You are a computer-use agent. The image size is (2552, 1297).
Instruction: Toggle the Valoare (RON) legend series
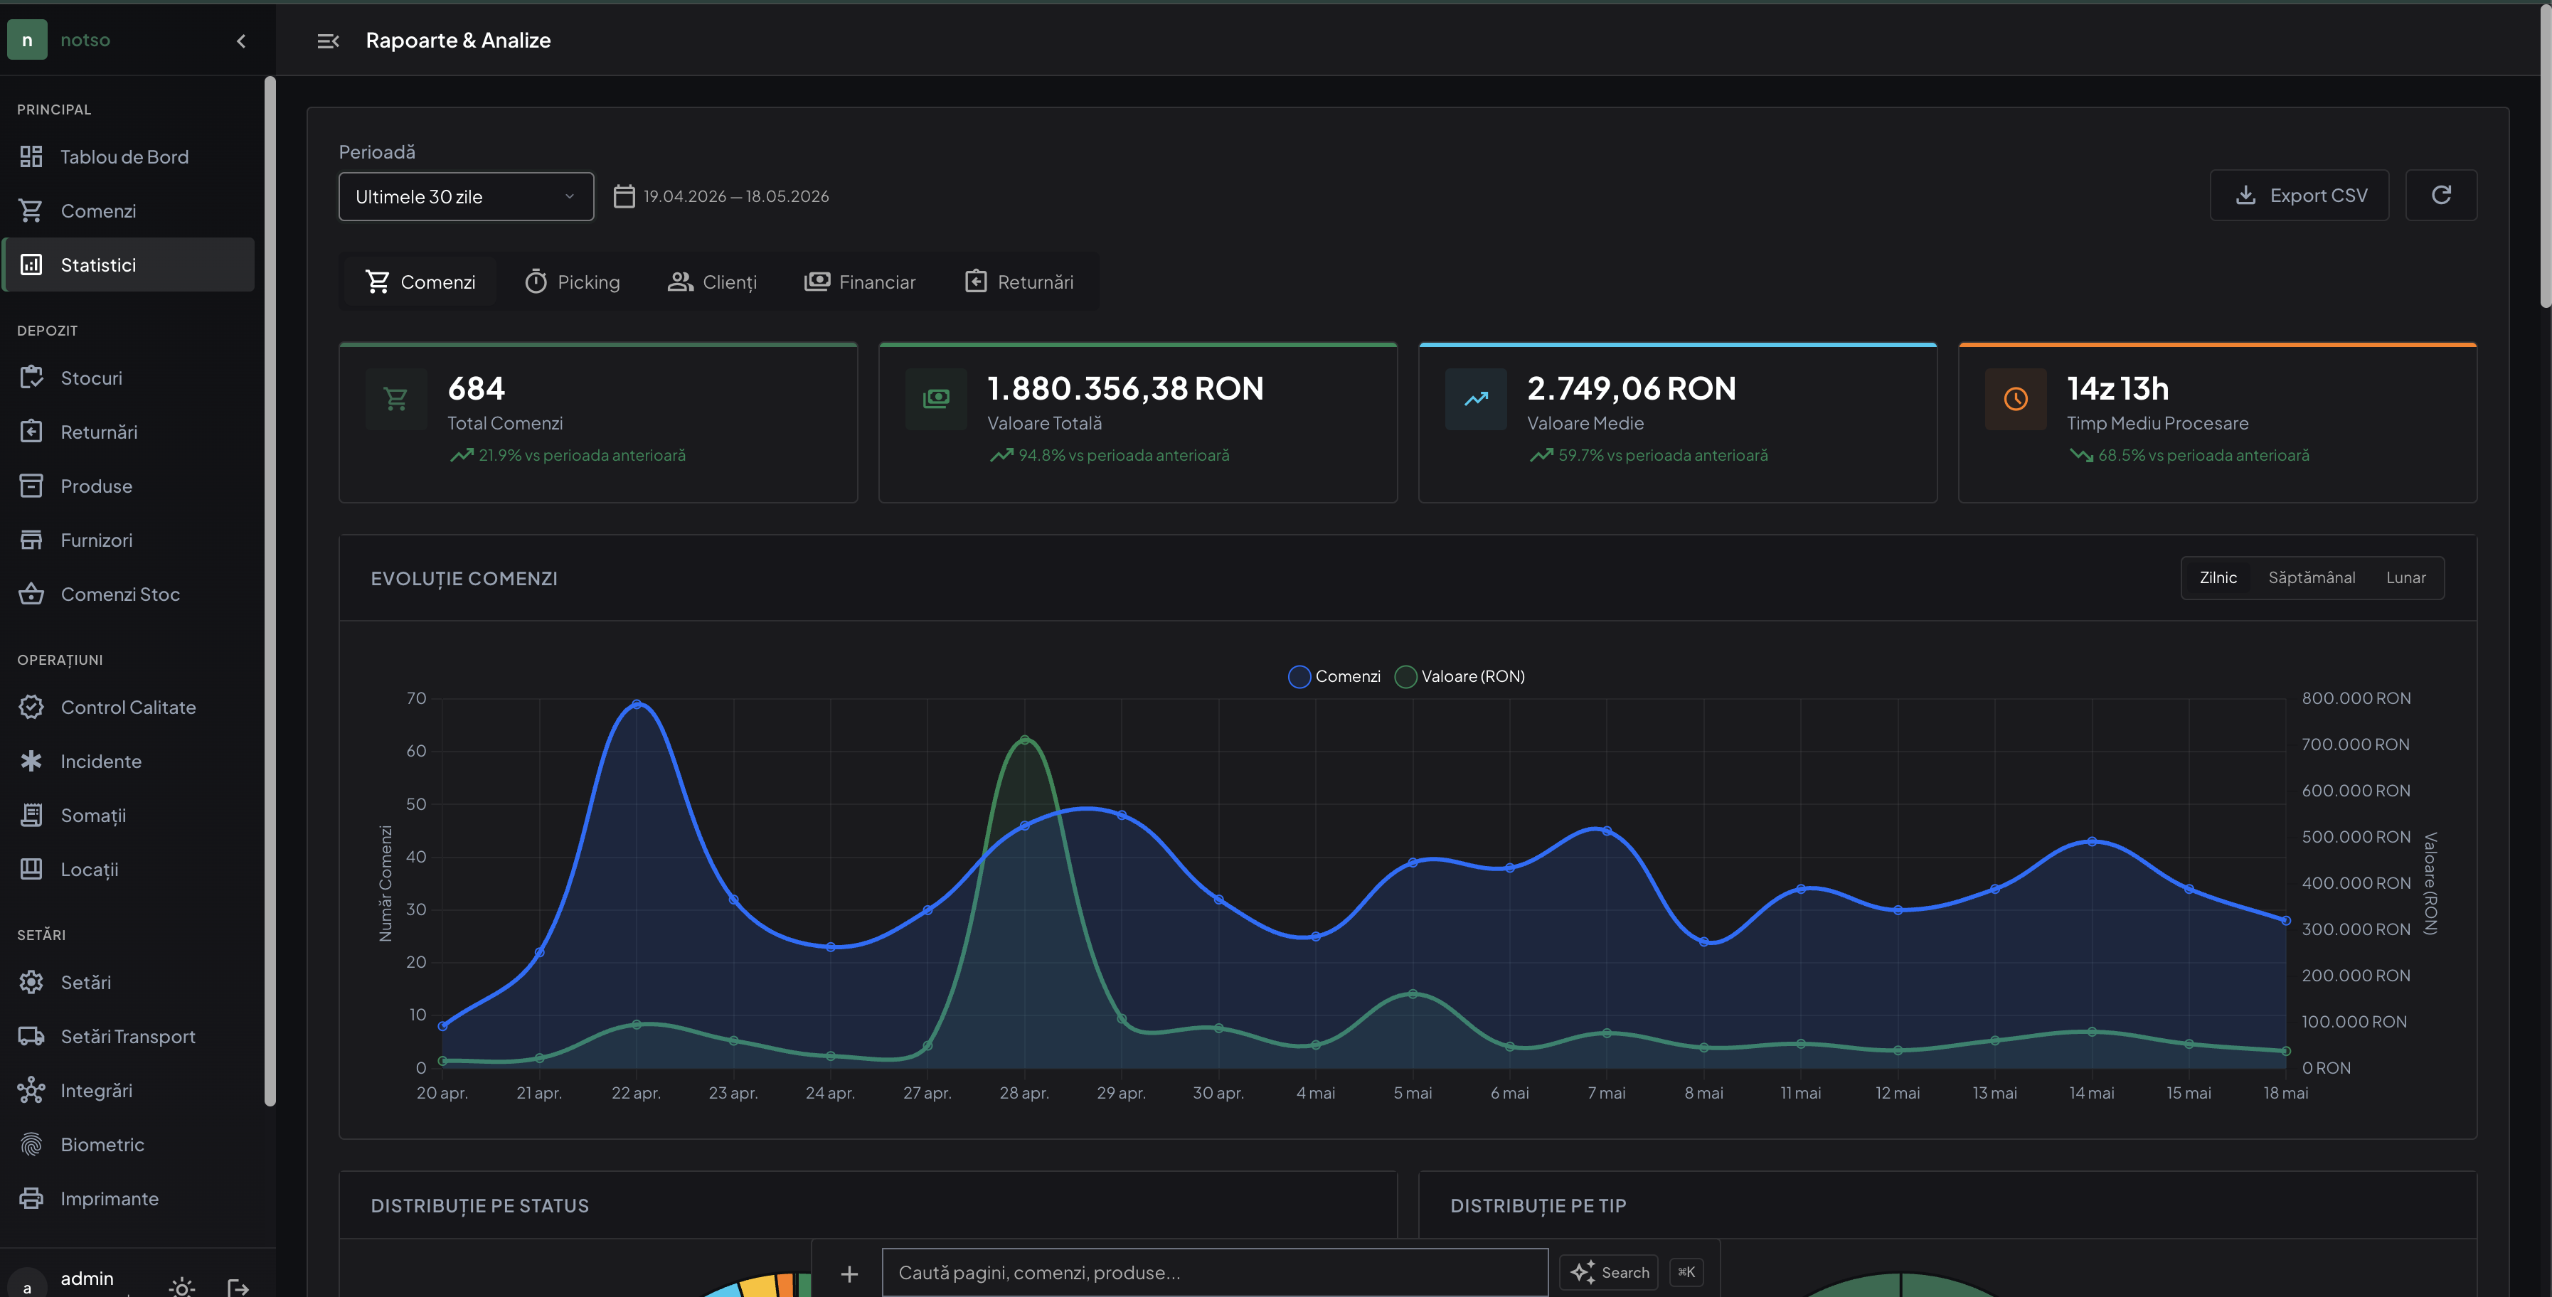click(x=1460, y=676)
